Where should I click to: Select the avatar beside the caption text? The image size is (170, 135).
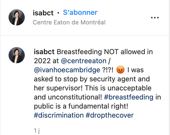click(17, 55)
